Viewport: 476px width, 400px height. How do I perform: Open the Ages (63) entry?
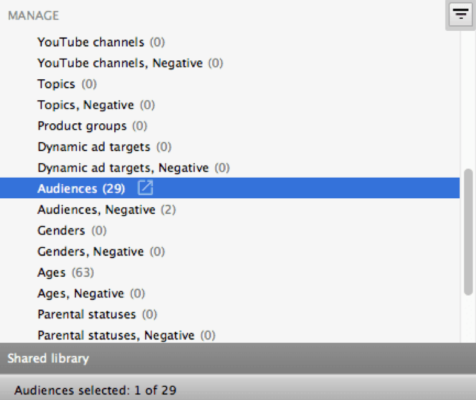click(x=51, y=273)
